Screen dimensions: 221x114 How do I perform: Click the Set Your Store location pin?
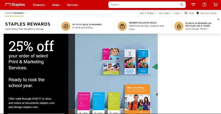(x=198, y=13)
